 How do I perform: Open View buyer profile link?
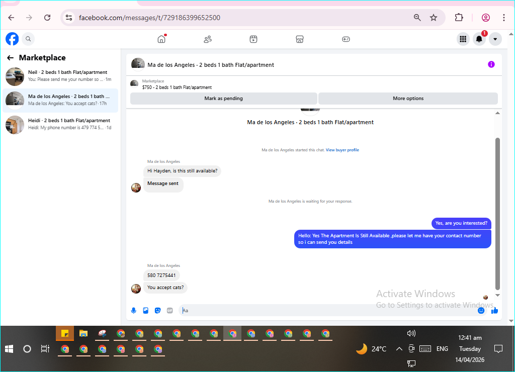coord(342,150)
